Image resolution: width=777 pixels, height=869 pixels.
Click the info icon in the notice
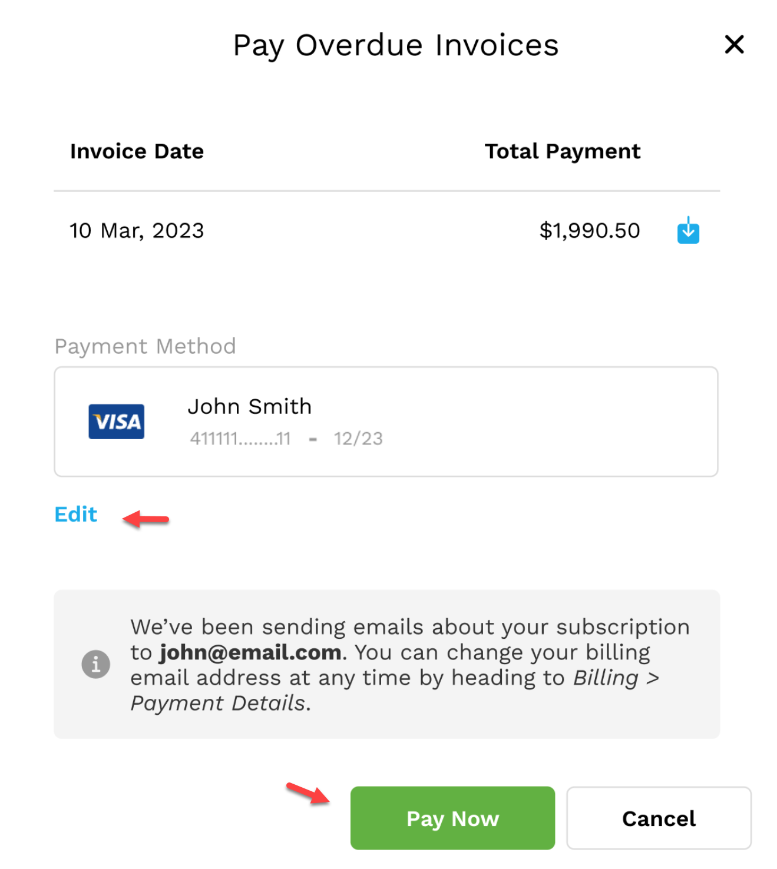click(95, 664)
